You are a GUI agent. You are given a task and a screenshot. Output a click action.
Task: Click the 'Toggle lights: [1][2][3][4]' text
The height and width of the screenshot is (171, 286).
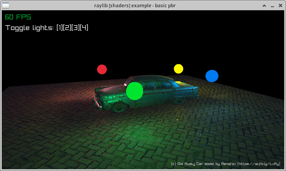pos(47,28)
